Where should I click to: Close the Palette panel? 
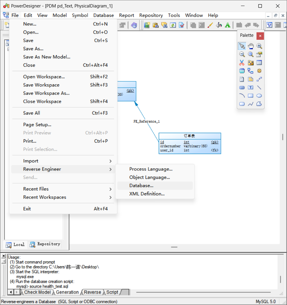coord(260,36)
